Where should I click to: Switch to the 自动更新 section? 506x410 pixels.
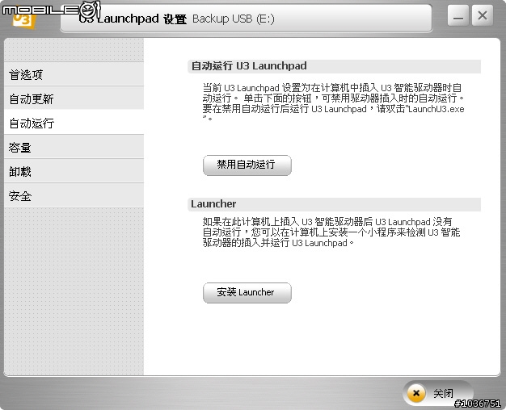pyautogui.click(x=74, y=98)
